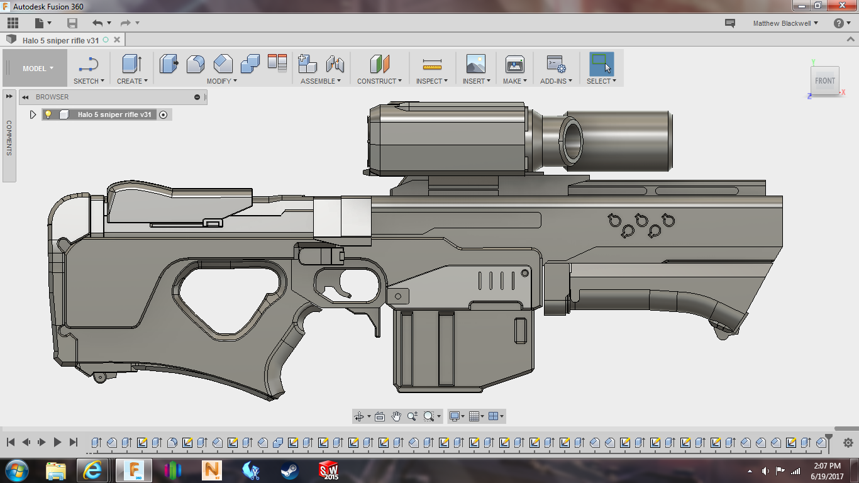The image size is (859, 483).
Task: Jump to the end of the timeline
Action: (74, 443)
